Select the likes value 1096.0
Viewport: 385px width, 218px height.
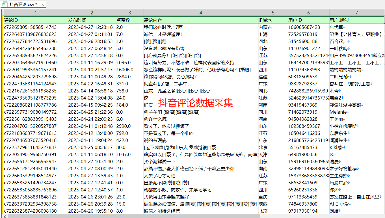coord(124,62)
